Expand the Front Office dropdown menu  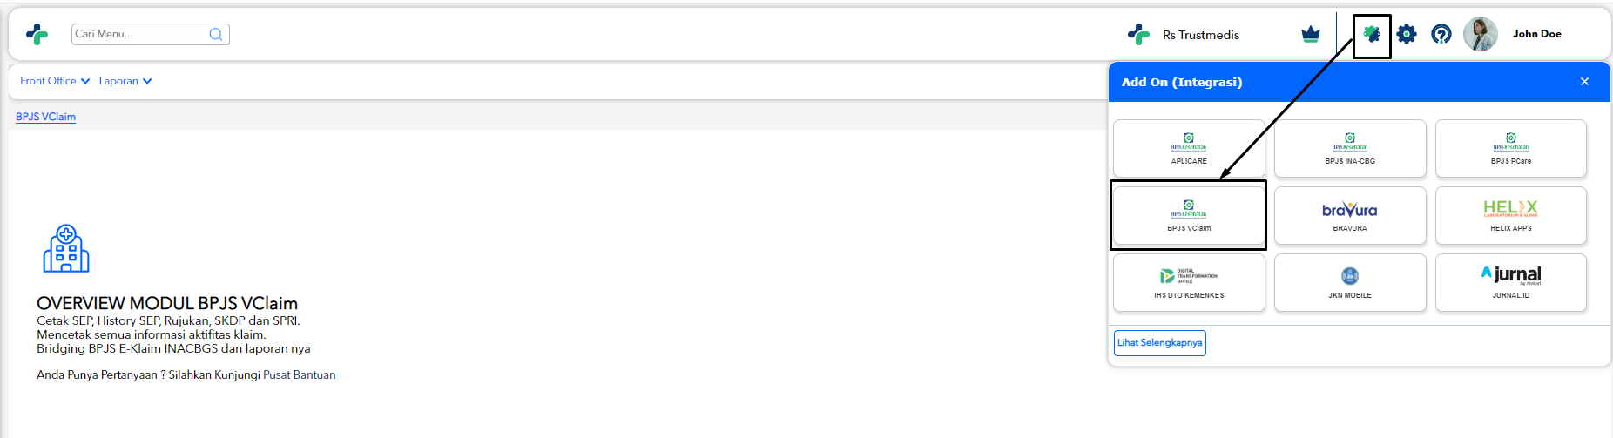55,81
